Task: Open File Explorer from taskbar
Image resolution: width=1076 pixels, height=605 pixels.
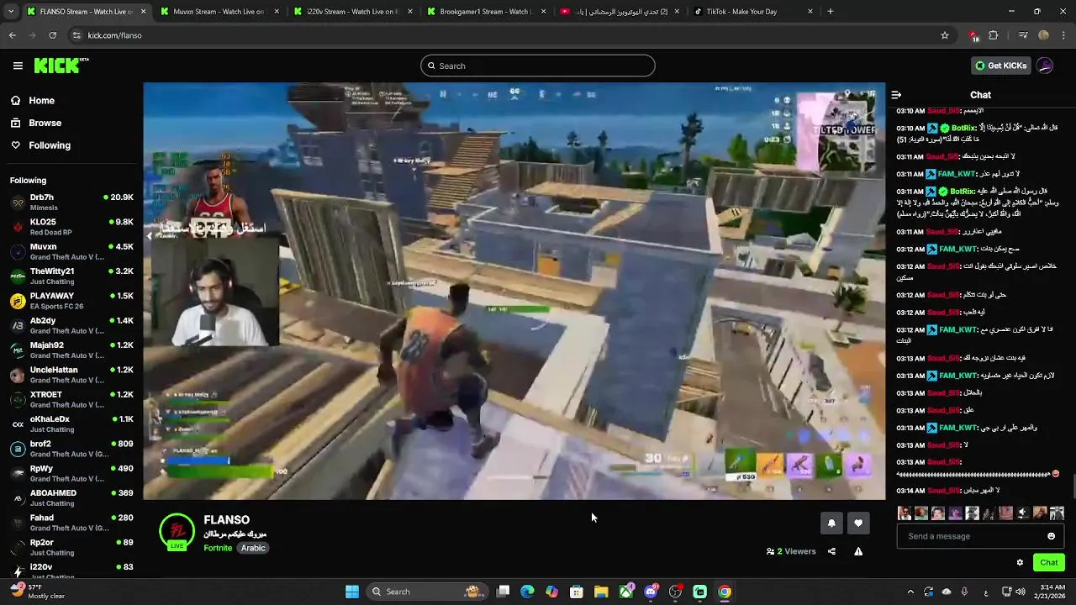Action: coord(601,592)
